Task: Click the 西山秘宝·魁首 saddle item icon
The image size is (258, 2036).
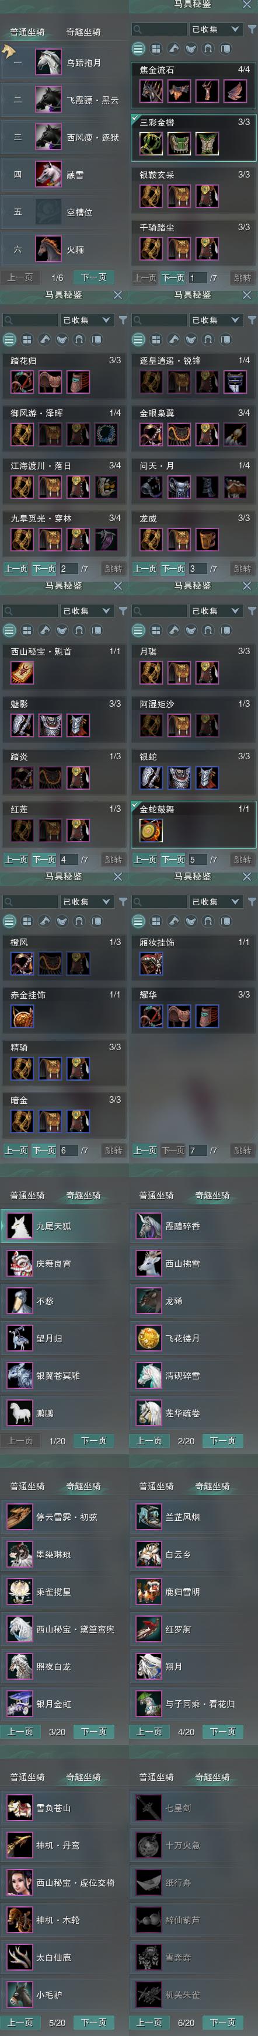Action: click(21, 673)
